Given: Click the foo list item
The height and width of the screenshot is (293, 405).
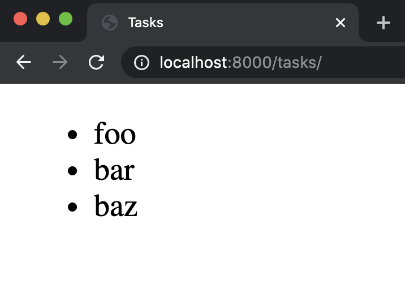Looking at the screenshot, I should pos(115,135).
